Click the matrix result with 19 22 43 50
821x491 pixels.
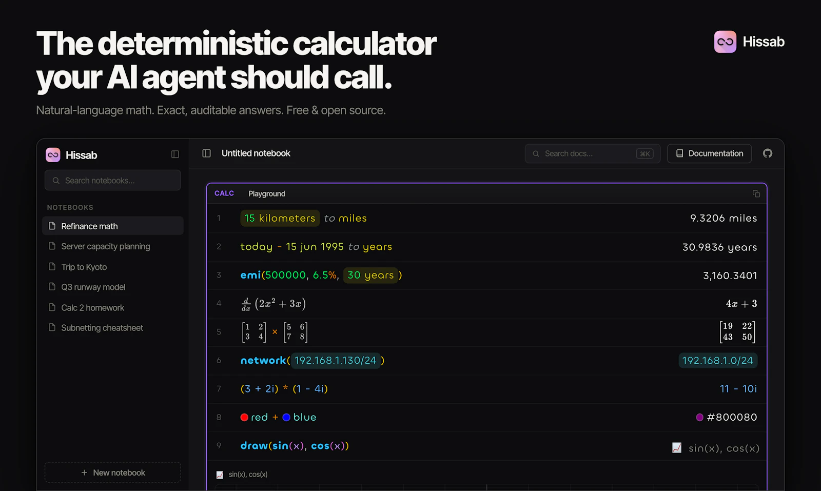[x=737, y=332]
